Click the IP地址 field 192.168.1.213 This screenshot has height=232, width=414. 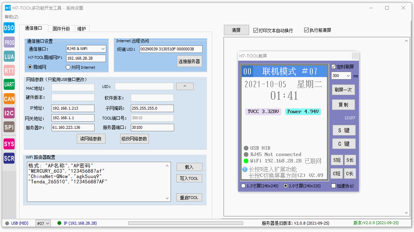[73, 108]
